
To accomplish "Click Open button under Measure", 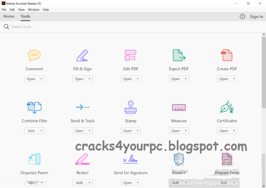I will pyautogui.click(x=176, y=131).
